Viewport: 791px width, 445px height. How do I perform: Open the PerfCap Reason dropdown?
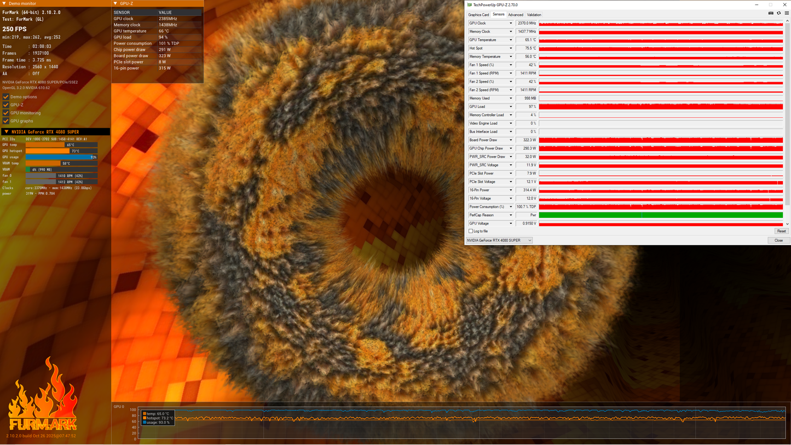511,215
